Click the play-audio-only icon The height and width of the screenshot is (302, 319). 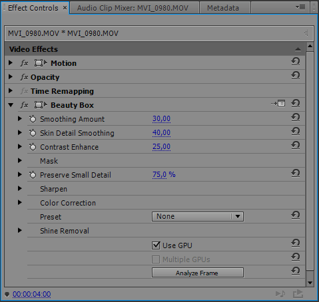pyautogui.click(x=280, y=294)
